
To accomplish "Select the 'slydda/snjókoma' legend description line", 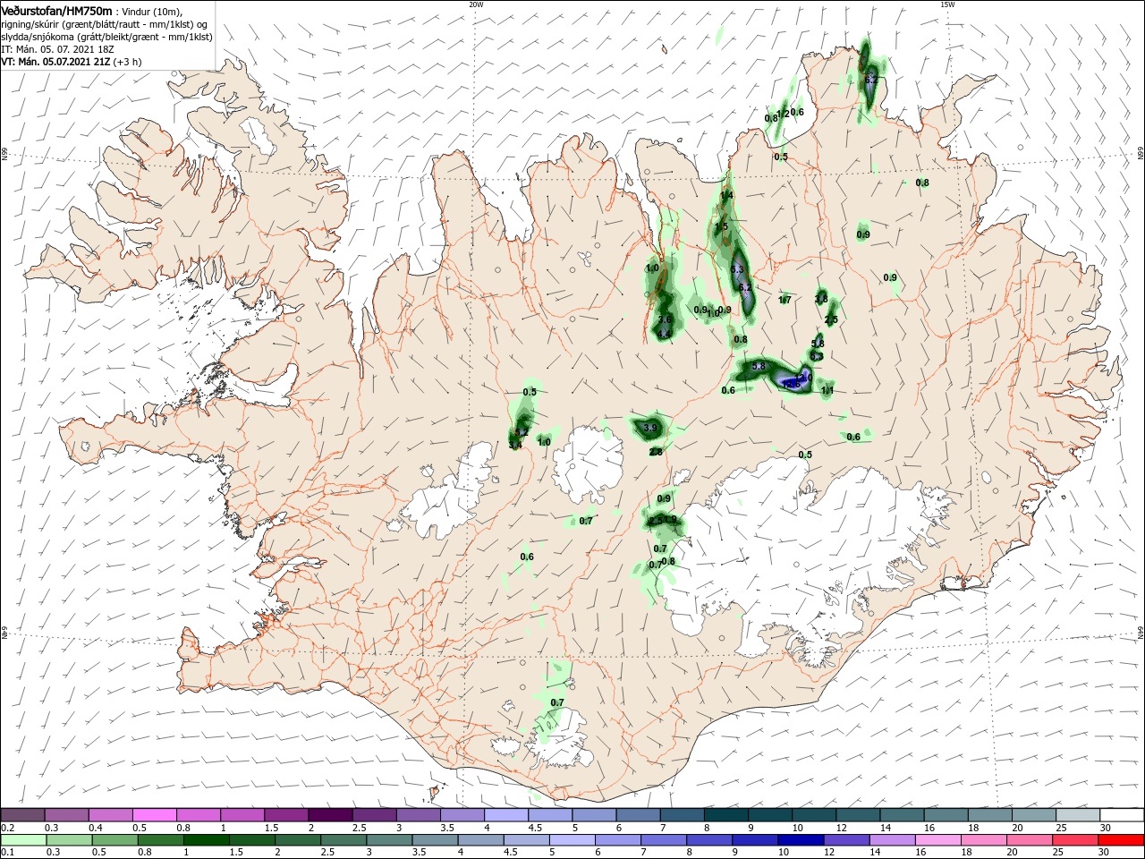I will pyautogui.click(x=105, y=37).
